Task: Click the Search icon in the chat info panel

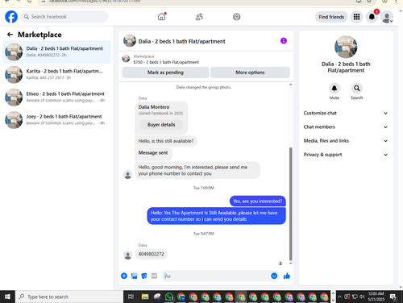Action: tap(357, 88)
